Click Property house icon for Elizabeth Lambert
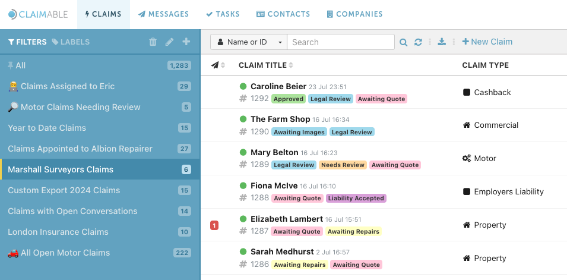567x280 pixels. tap(467, 225)
